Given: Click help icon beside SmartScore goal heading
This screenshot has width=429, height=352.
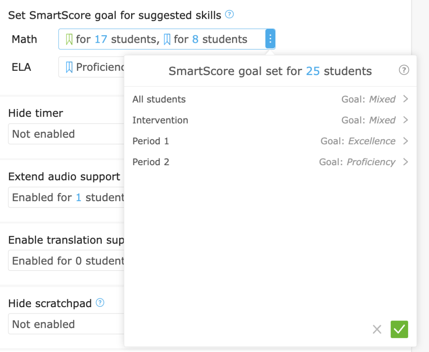Looking at the screenshot, I should 229,15.
